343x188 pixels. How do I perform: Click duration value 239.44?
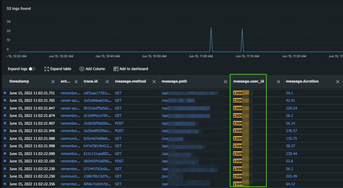291,153
